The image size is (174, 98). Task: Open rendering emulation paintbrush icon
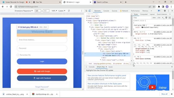(166, 18)
